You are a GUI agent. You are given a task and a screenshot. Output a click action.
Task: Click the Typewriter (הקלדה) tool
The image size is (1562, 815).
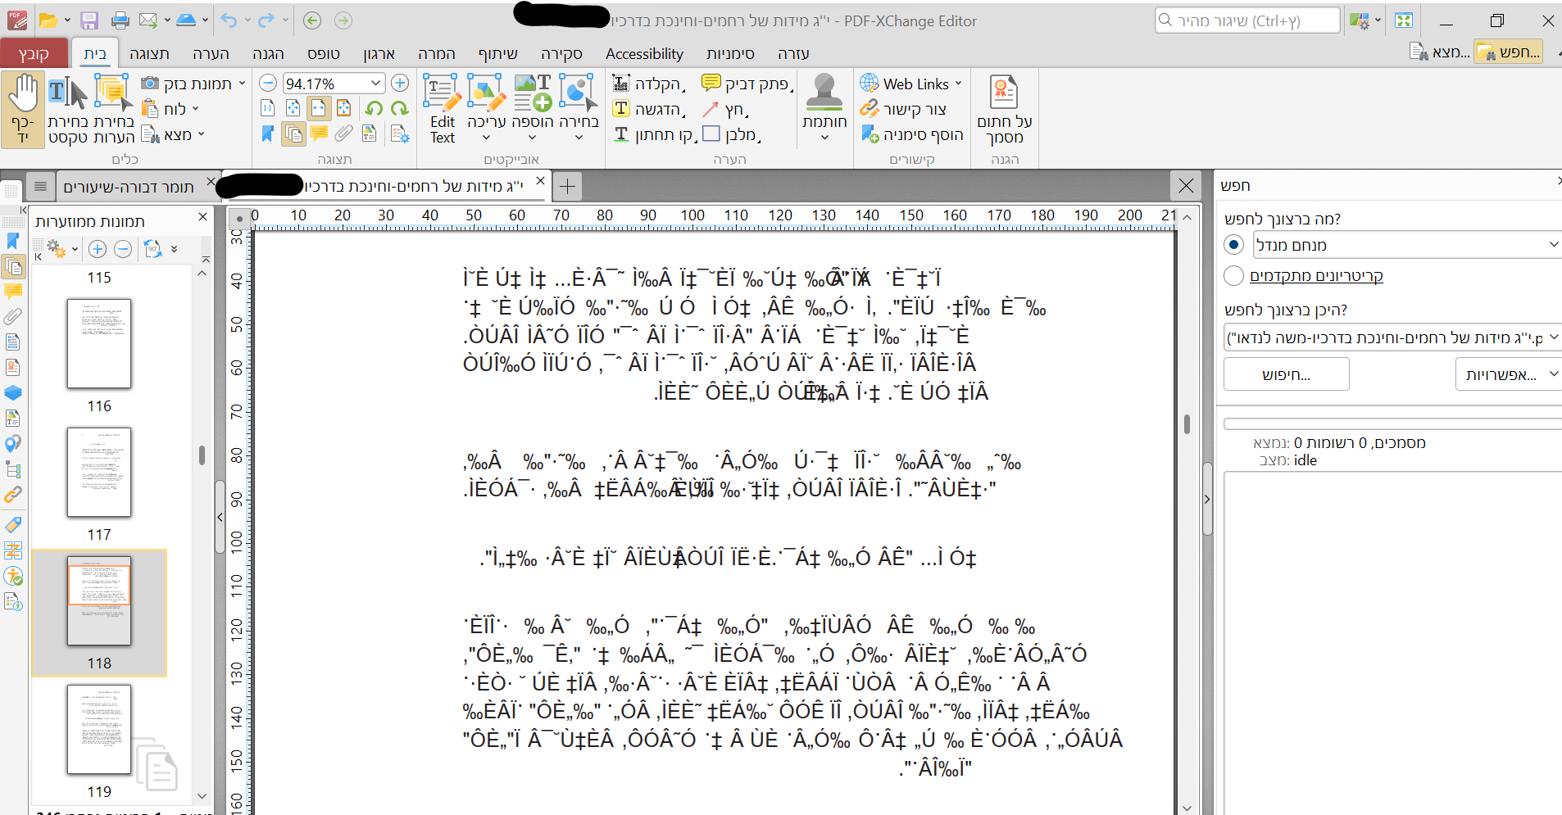[648, 84]
